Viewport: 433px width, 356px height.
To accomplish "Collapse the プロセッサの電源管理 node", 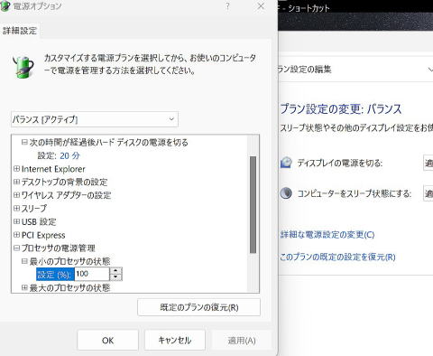I will [17, 248].
